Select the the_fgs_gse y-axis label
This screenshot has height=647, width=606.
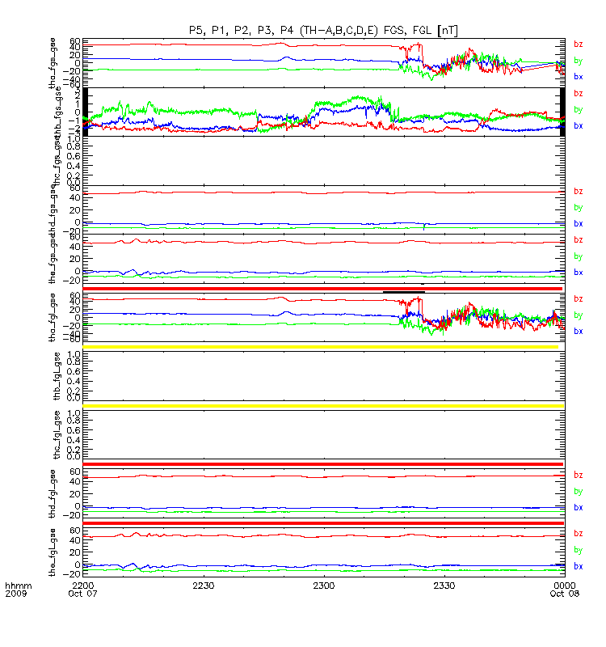(53, 260)
